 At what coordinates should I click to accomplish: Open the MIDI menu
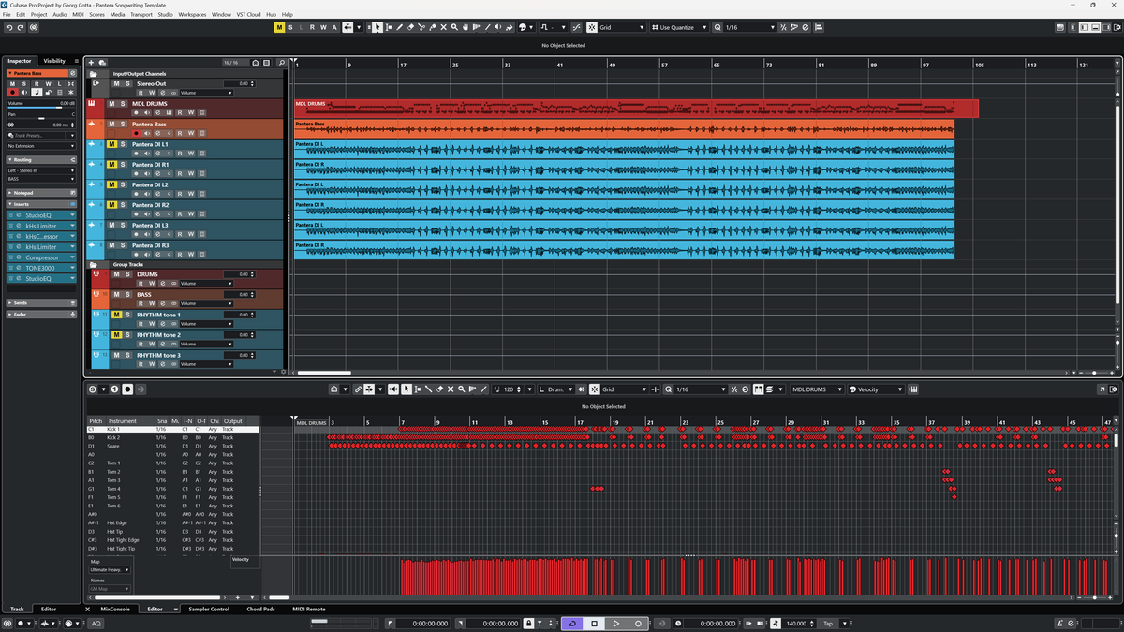[x=78, y=15]
